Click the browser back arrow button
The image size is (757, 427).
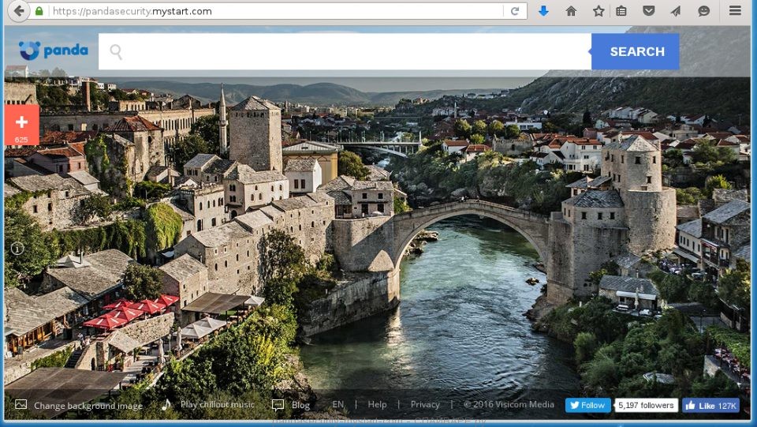(x=17, y=11)
